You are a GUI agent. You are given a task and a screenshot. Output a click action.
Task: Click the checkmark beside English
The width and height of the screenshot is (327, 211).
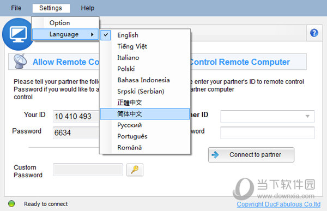[106, 35]
